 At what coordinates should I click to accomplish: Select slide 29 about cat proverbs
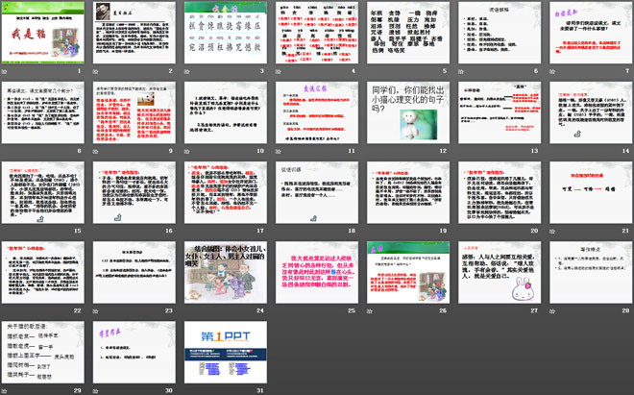[45, 349]
